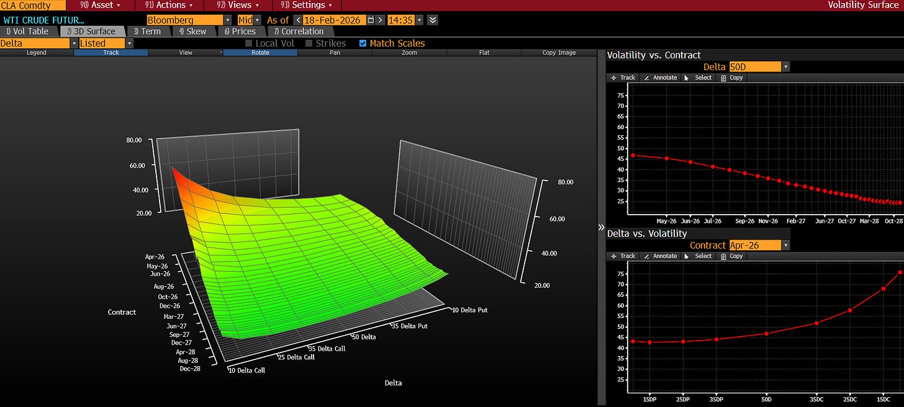Click the calendar icon beside the date
Screen dimensions: 904x407
point(371,20)
